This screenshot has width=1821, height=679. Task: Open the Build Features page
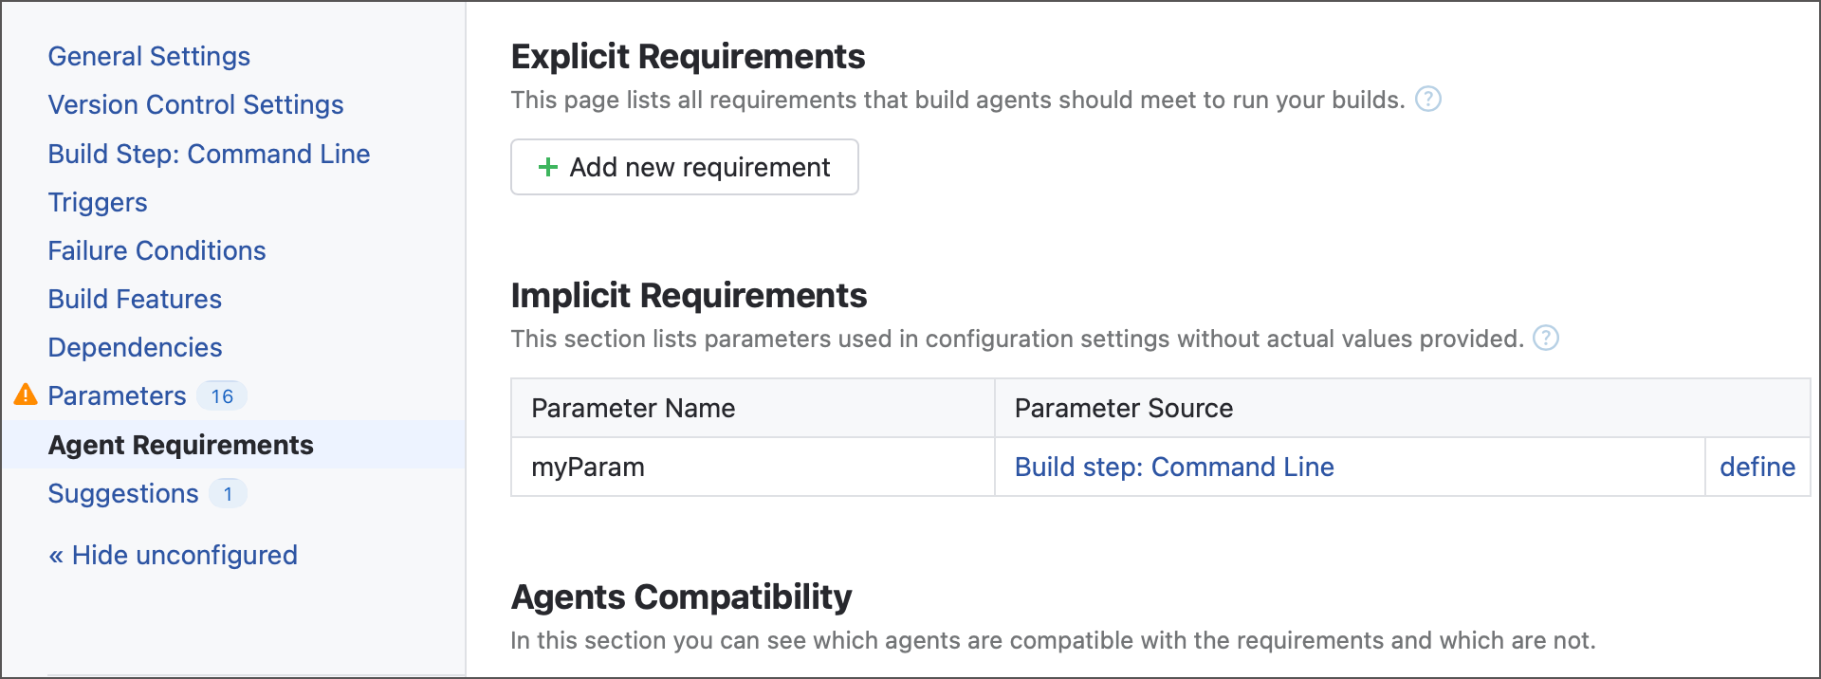[x=134, y=299]
